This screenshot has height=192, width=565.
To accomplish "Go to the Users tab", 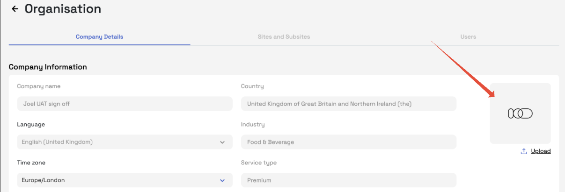I will tap(468, 37).
